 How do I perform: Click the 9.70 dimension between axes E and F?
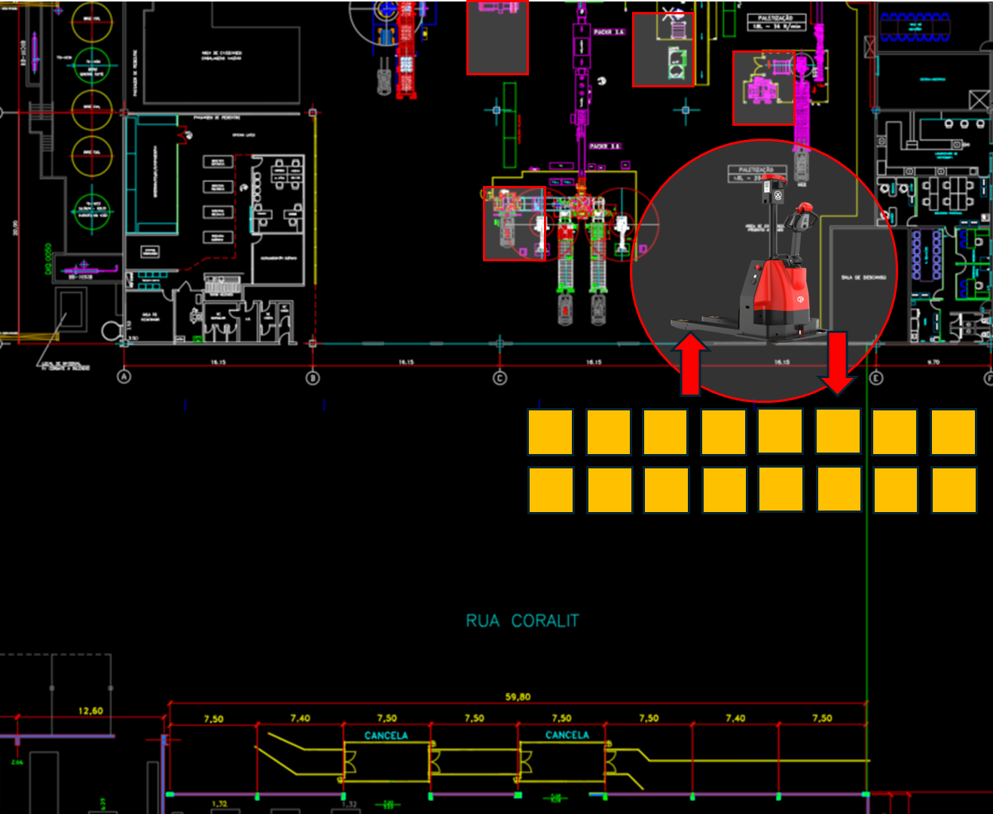[933, 362]
